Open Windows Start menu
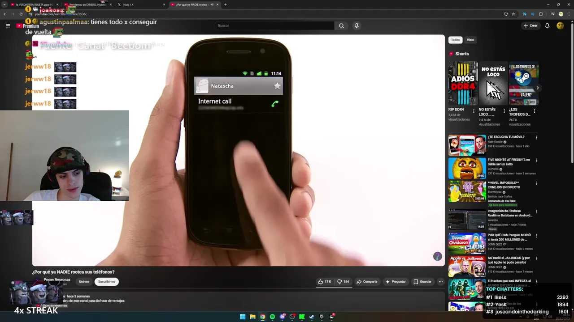 tap(243, 317)
